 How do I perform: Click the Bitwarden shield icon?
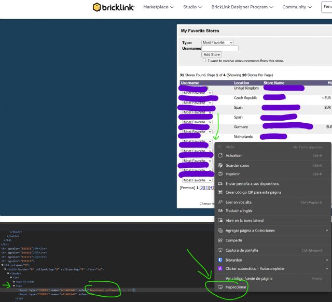point(220,260)
